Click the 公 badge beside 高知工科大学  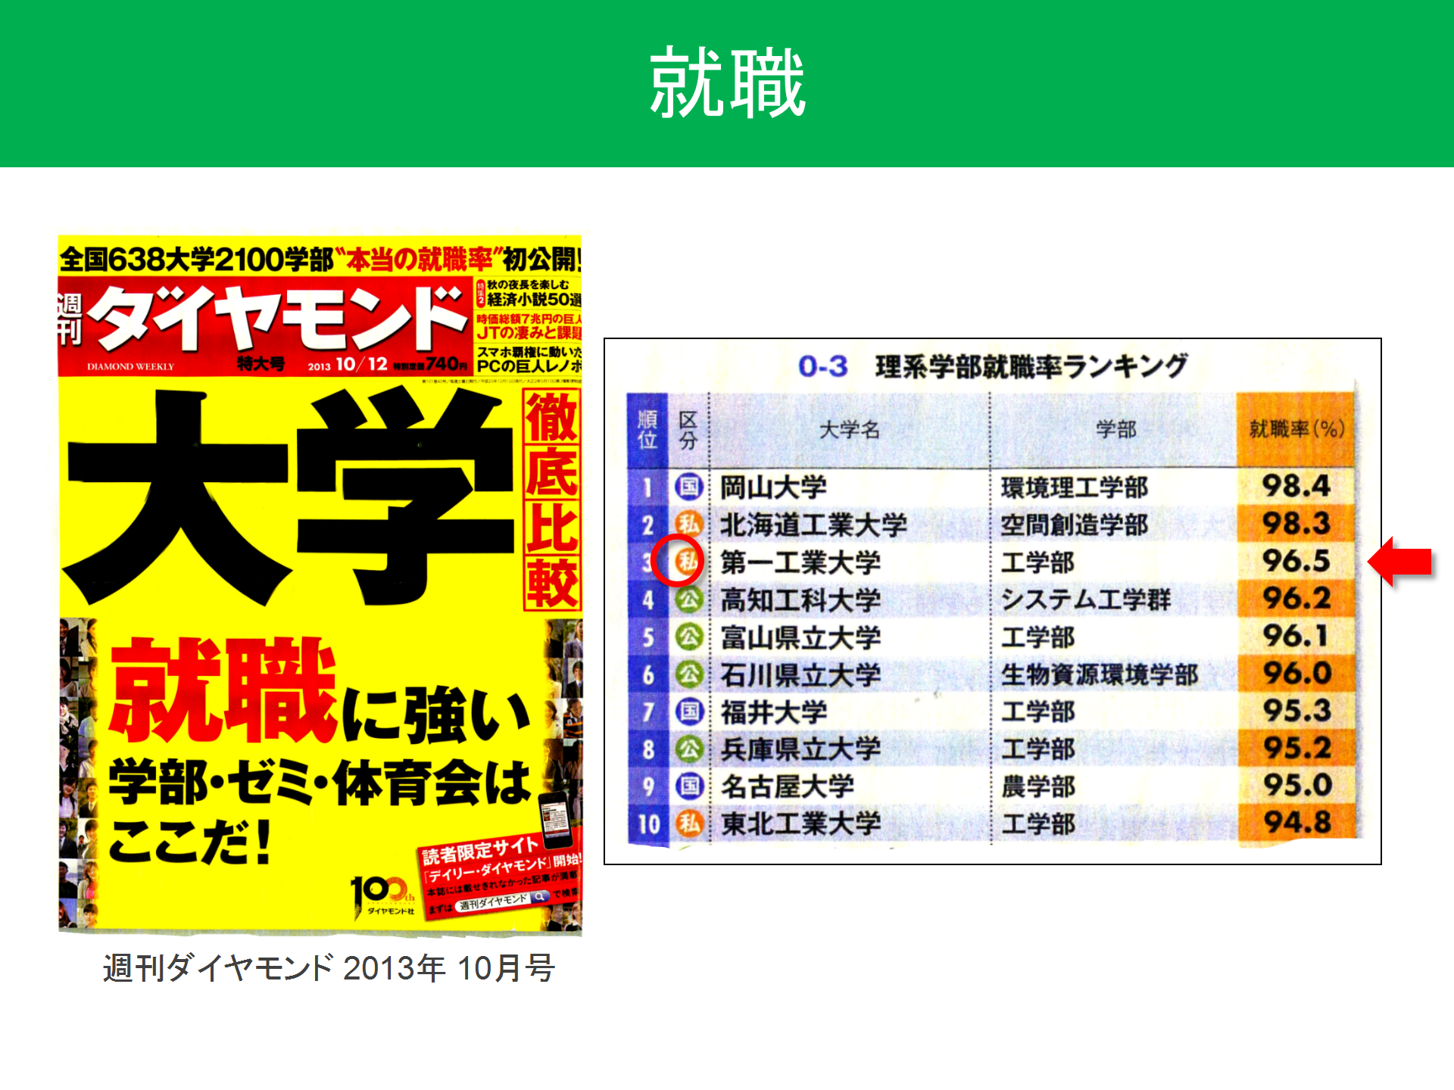coord(688,599)
